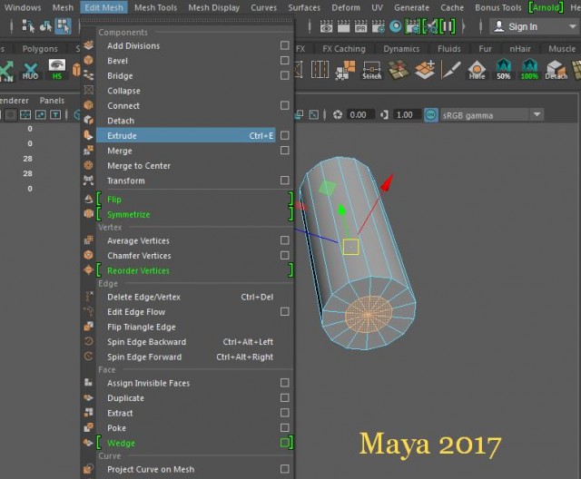Screen dimensions: 581x479
Task: Click the 100% shelf icon
Action: (x=529, y=70)
